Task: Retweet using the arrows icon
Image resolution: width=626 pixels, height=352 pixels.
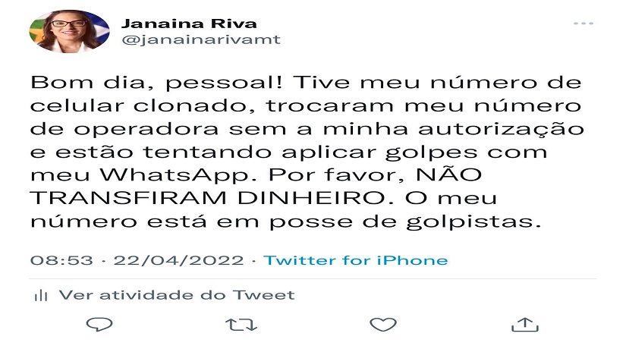Action: (x=241, y=325)
